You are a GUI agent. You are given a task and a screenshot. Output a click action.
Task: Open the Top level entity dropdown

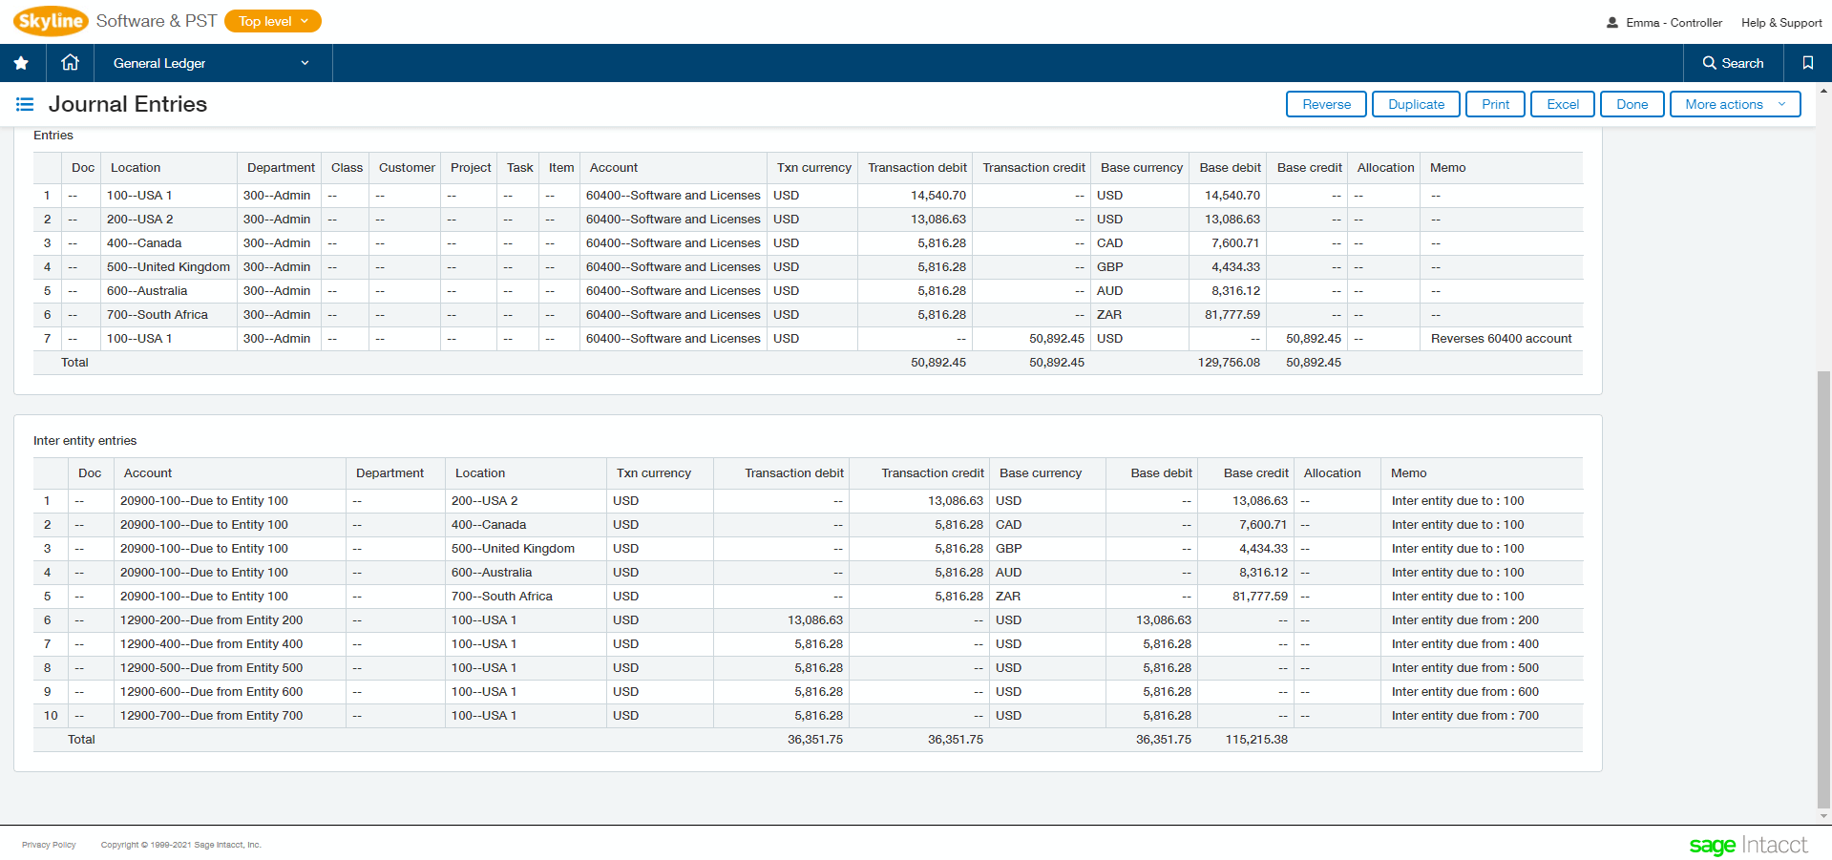272,20
